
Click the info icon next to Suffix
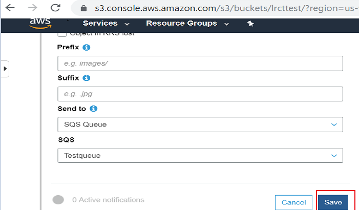tap(87, 78)
